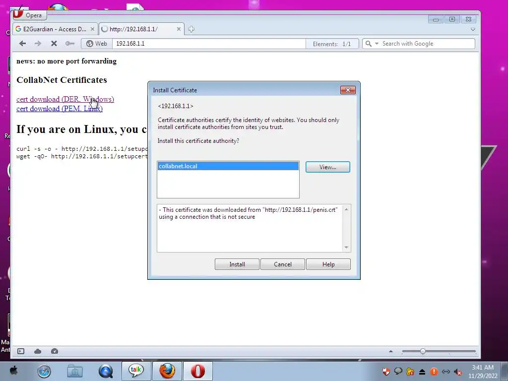The width and height of the screenshot is (508, 381).
Task: Focus the 192.168.1.1 address field
Action: coord(209,44)
